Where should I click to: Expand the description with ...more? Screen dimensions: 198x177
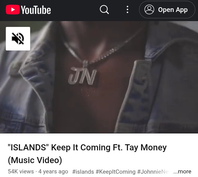182,171
